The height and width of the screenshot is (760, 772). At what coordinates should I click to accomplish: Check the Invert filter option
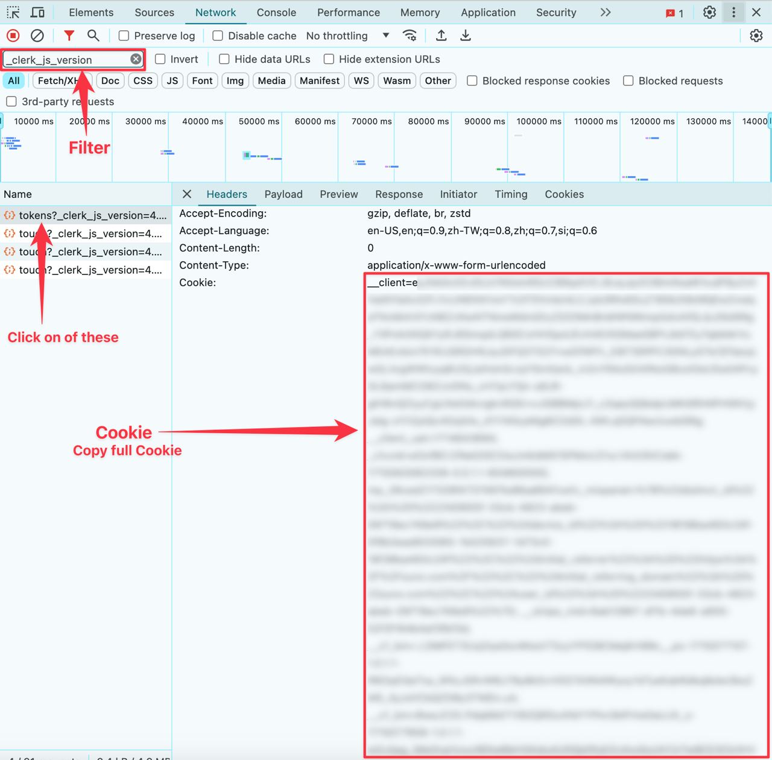pos(160,59)
